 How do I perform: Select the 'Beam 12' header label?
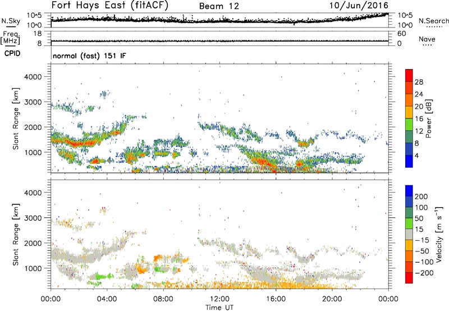[219, 6]
